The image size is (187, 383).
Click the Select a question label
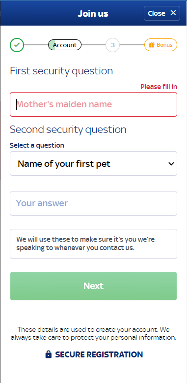tap(37, 145)
